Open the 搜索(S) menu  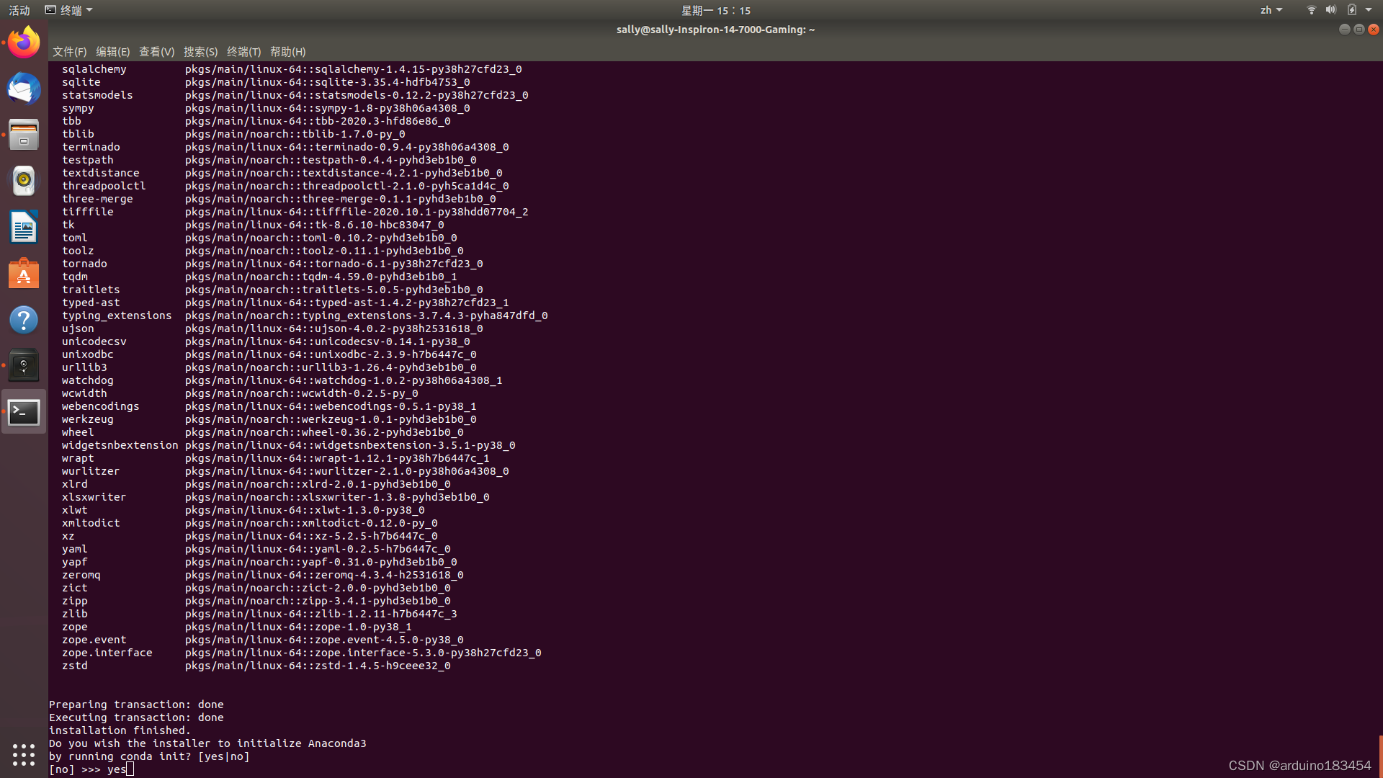tap(200, 52)
